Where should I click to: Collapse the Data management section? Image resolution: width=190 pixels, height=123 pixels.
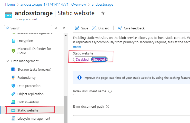click(7, 61)
